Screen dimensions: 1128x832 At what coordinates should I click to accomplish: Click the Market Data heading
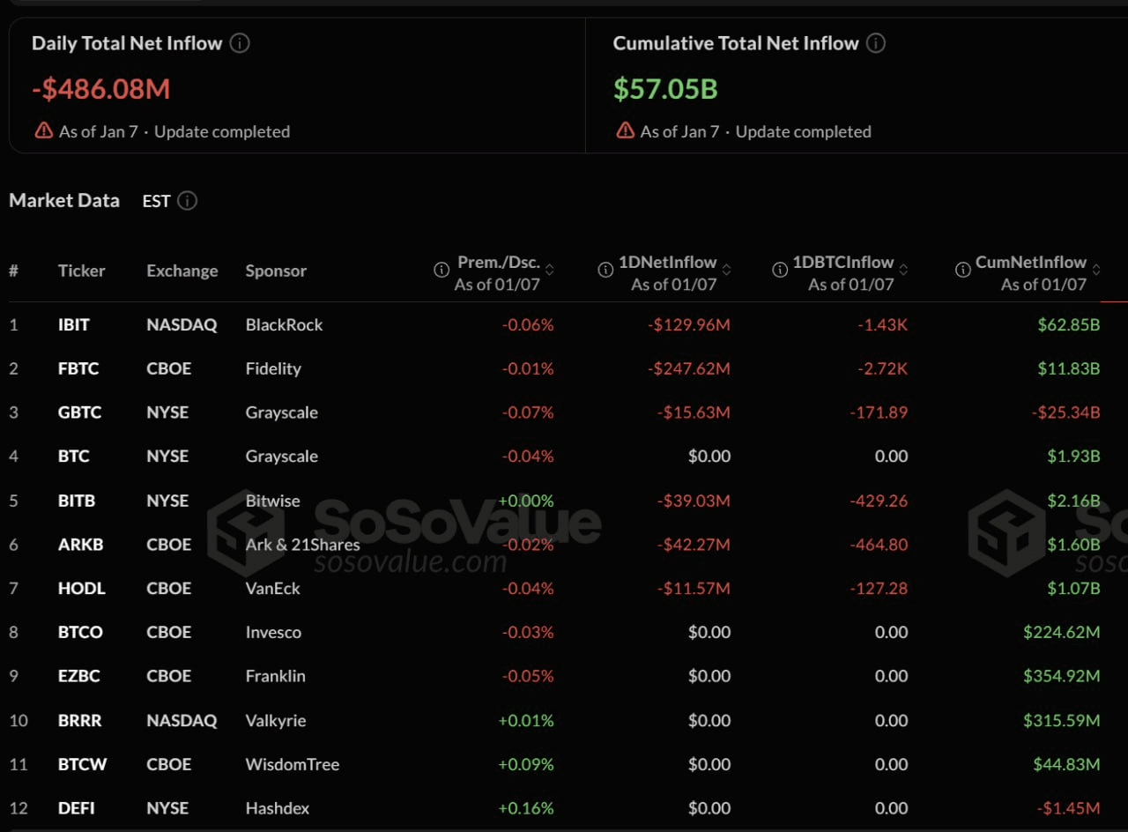(64, 201)
